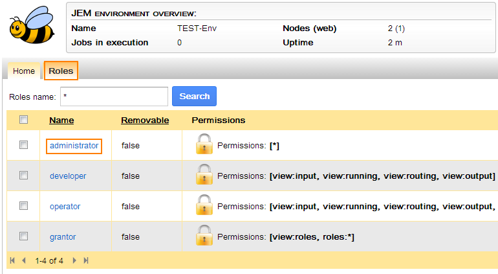Enable the grantor role checkbox
This screenshot has height=274, width=498.
[24, 236]
